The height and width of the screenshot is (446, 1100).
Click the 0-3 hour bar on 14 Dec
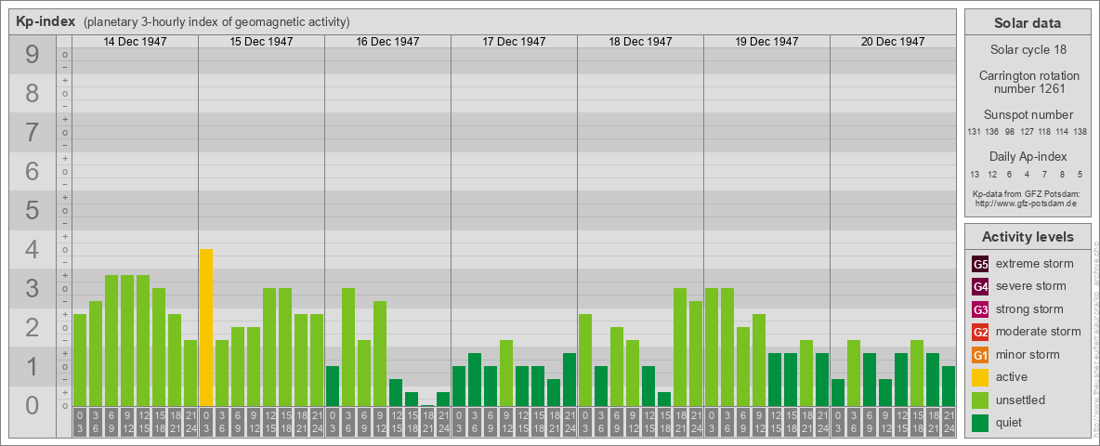pyautogui.click(x=80, y=360)
